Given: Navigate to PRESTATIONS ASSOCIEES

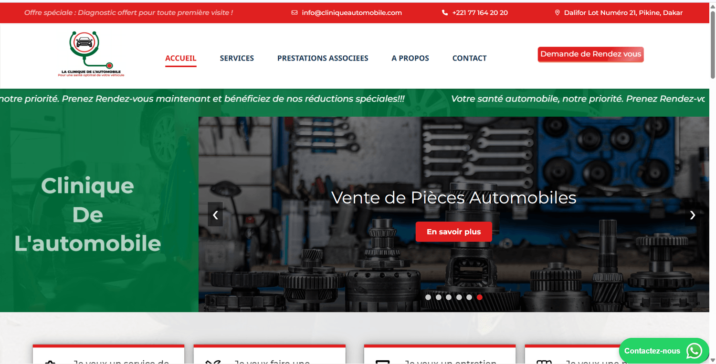Looking at the screenshot, I should click(x=323, y=58).
